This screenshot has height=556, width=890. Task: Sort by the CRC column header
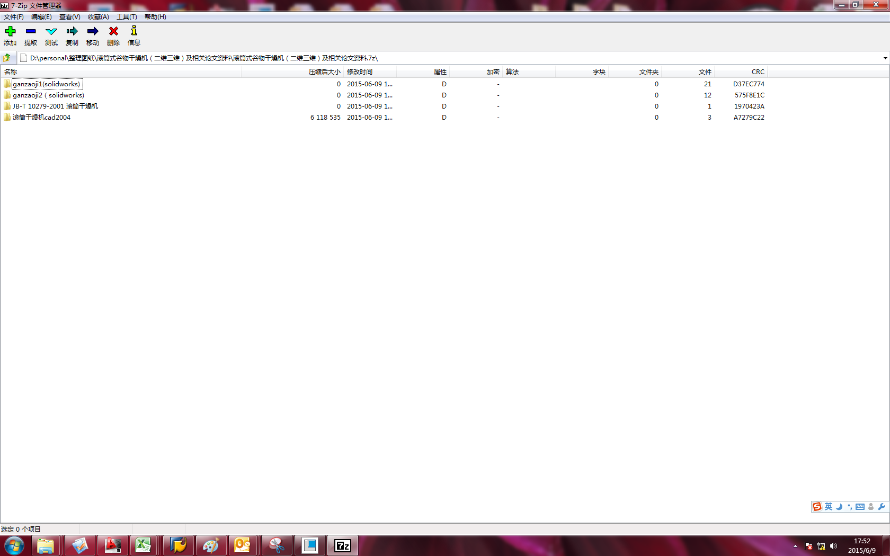coord(741,71)
